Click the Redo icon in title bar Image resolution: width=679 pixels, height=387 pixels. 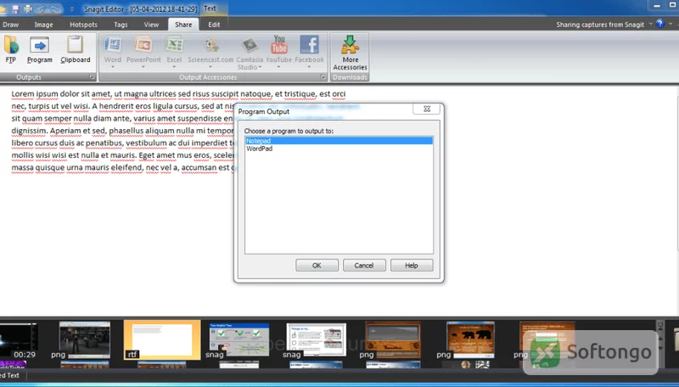[55, 8]
